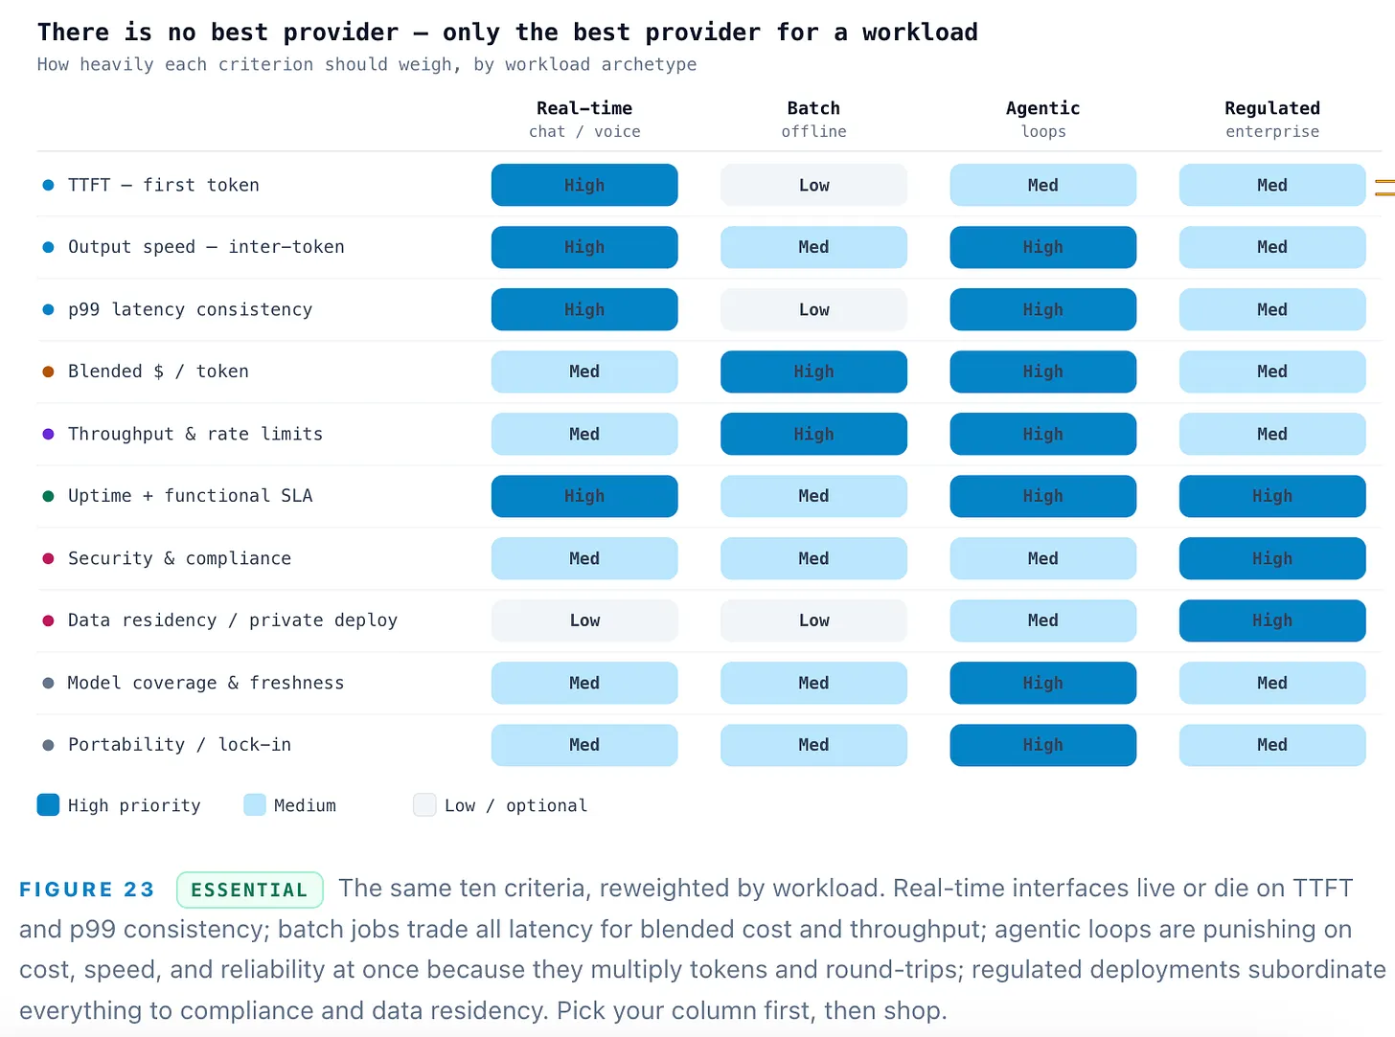
Task: Click the Batch Low cell for TTFT
Action: (x=813, y=185)
